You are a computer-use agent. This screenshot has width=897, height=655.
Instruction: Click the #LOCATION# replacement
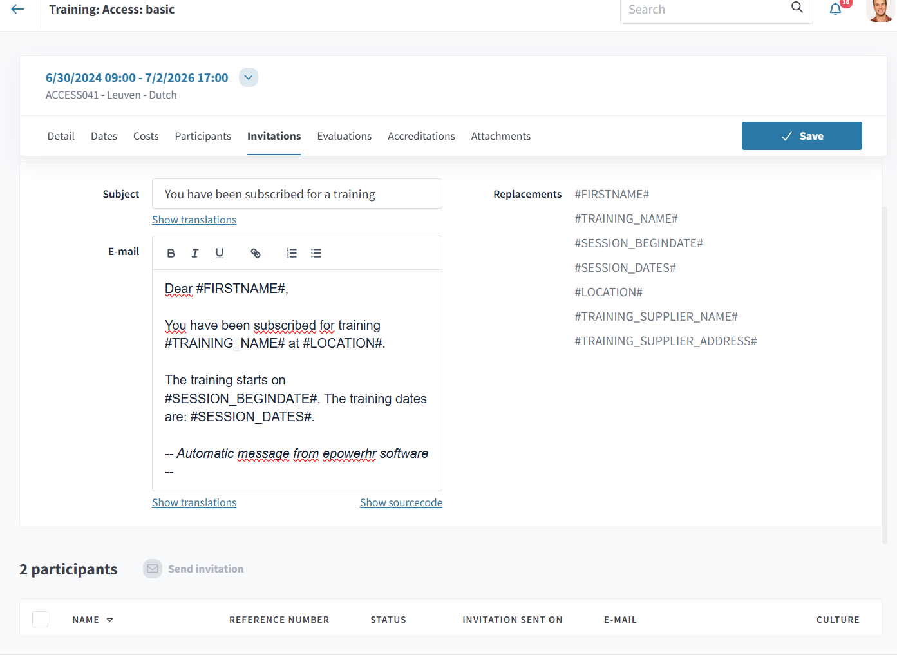click(x=609, y=292)
